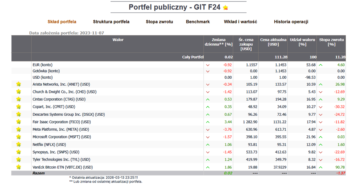
Task: Open the Stopa zwrotu tab
Action: click(159, 22)
